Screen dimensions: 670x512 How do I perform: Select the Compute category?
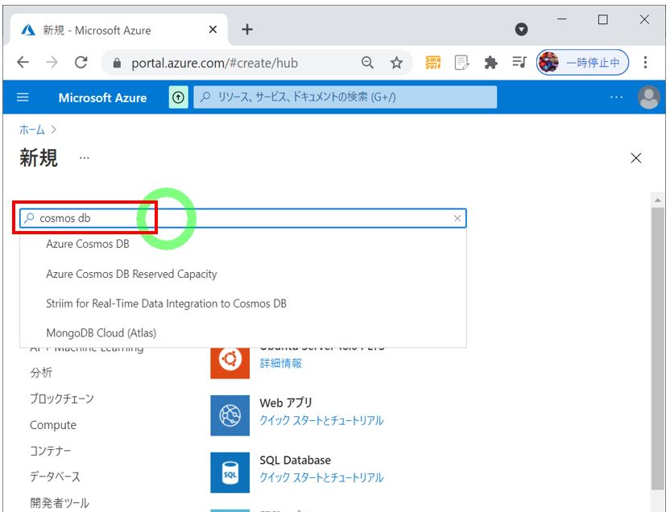point(53,425)
